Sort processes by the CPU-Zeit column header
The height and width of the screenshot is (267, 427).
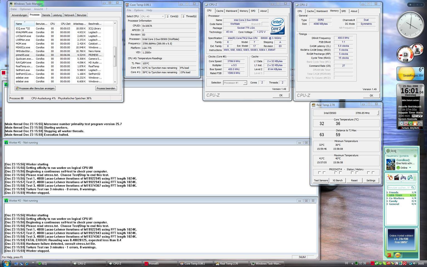(64, 24)
